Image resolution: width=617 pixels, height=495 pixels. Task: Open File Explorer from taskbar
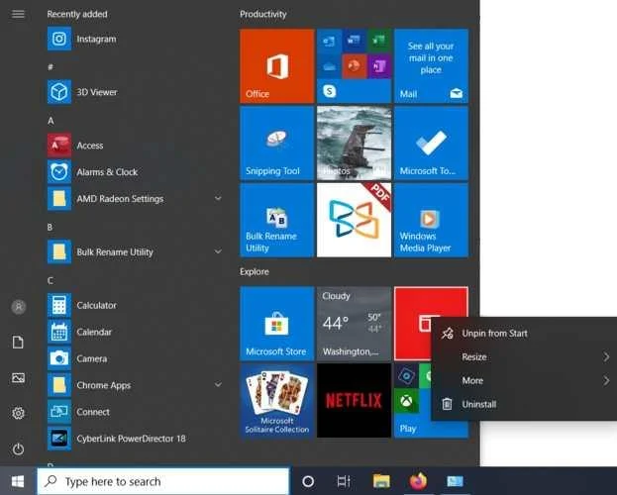pyautogui.click(x=381, y=481)
